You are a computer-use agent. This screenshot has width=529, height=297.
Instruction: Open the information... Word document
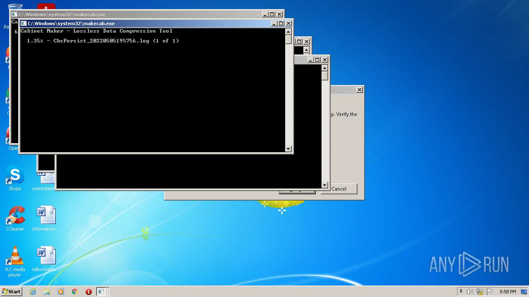(46, 219)
